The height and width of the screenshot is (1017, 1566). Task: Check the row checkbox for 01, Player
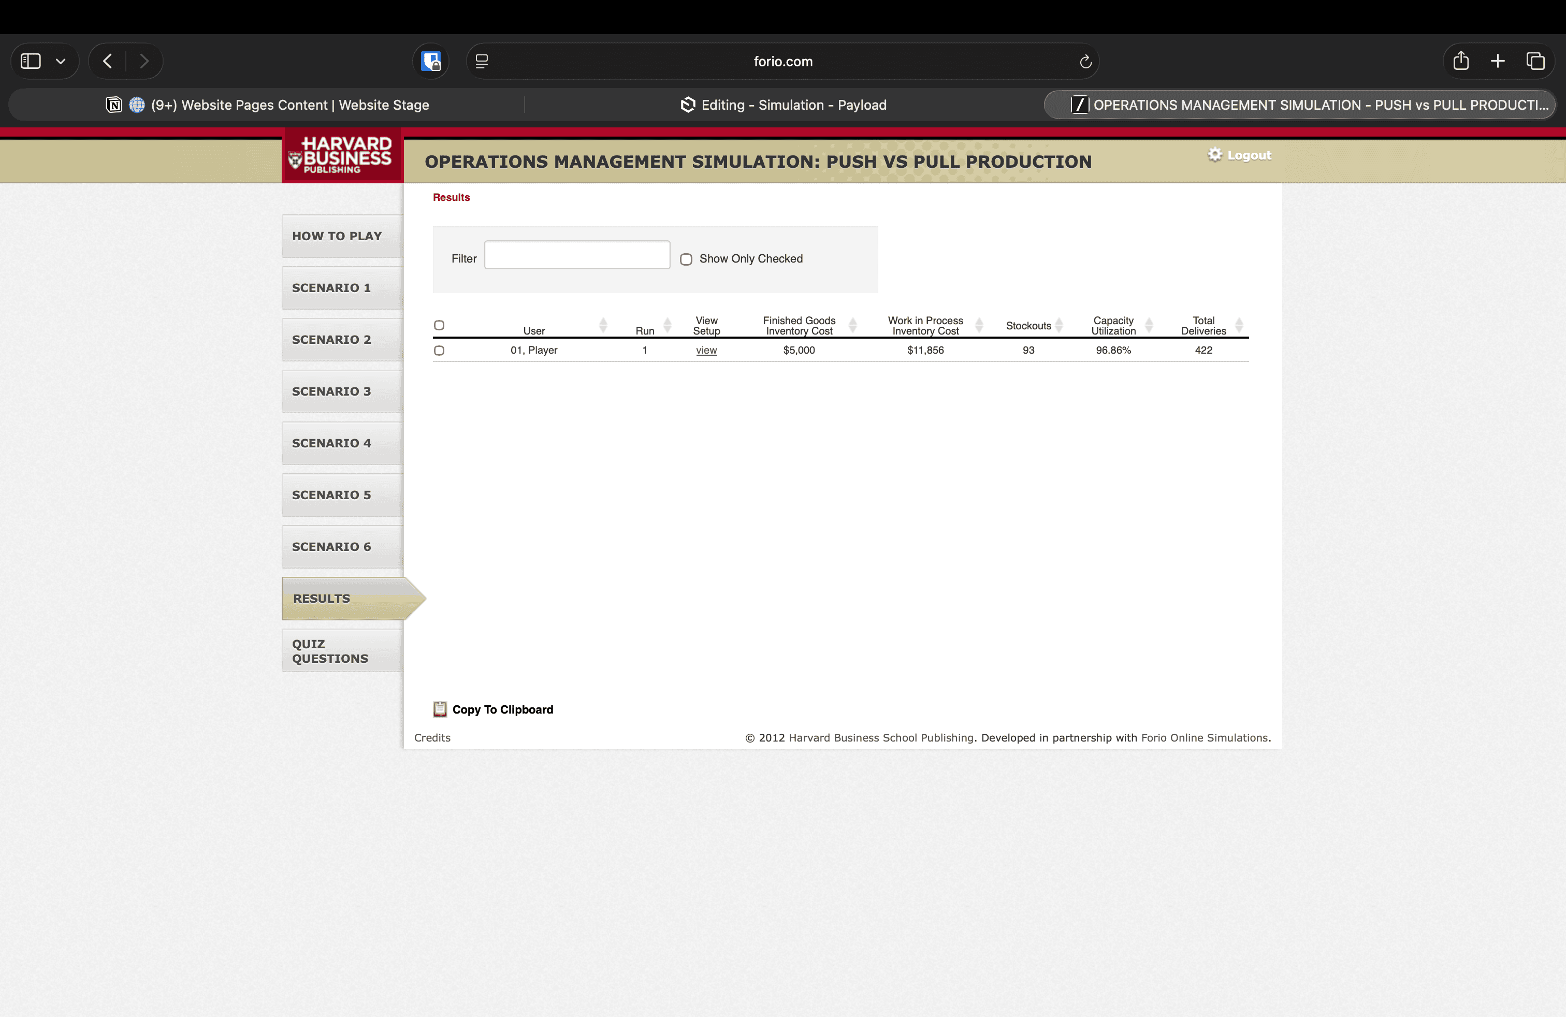click(x=439, y=351)
